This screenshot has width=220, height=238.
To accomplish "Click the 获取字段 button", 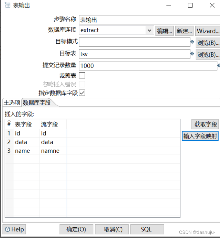I will 205,124.
